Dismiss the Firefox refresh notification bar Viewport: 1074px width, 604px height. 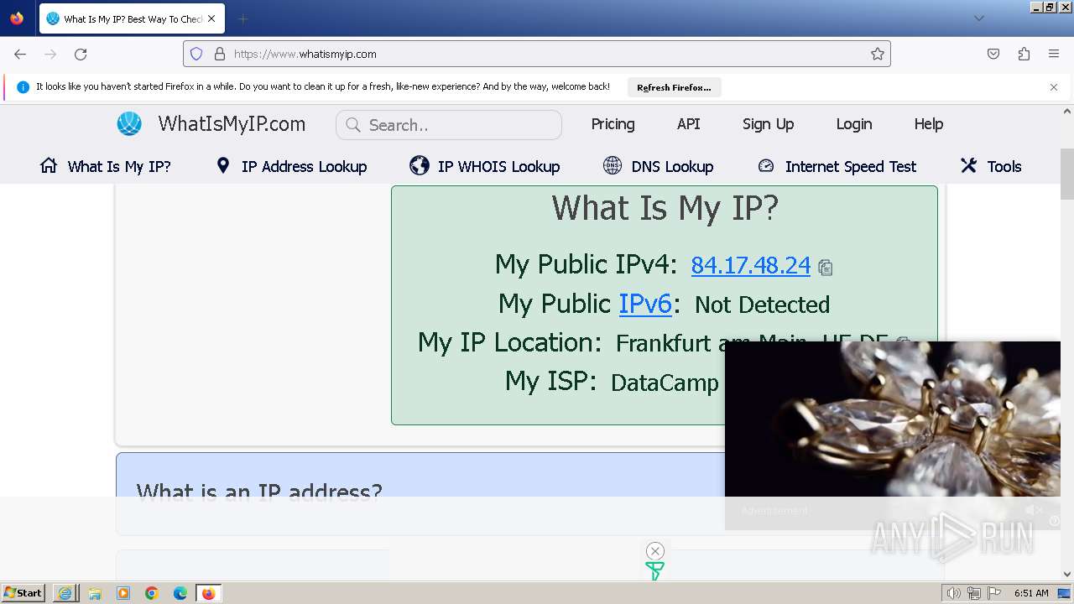1054,87
